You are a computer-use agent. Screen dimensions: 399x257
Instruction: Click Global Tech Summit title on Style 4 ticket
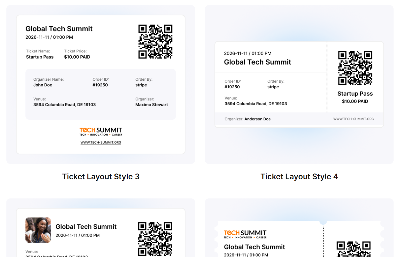[x=257, y=62]
